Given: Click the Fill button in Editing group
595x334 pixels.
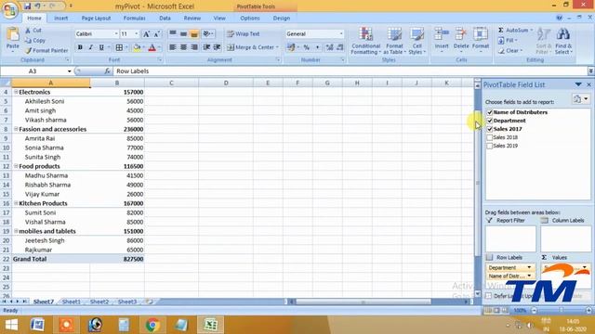Looking at the screenshot, I should point(507,40).
